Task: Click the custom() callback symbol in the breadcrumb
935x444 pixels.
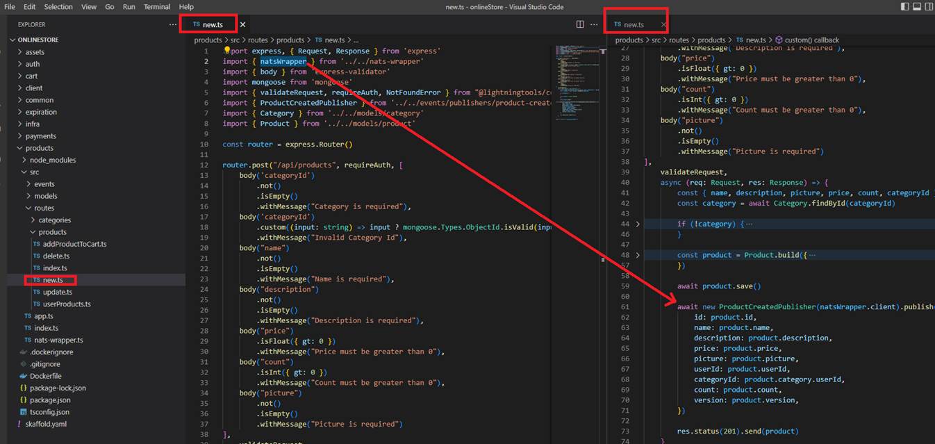Action: click(x=811, y=40)
